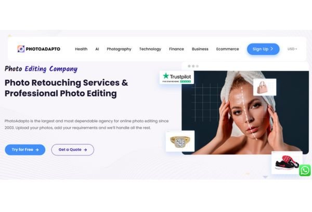Expand the USD currency dropdown
Image resolution: width=312 pixels, height=212 pixels.
[x=292, y=49]
